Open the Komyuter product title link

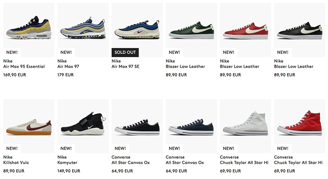pos(68,163)
